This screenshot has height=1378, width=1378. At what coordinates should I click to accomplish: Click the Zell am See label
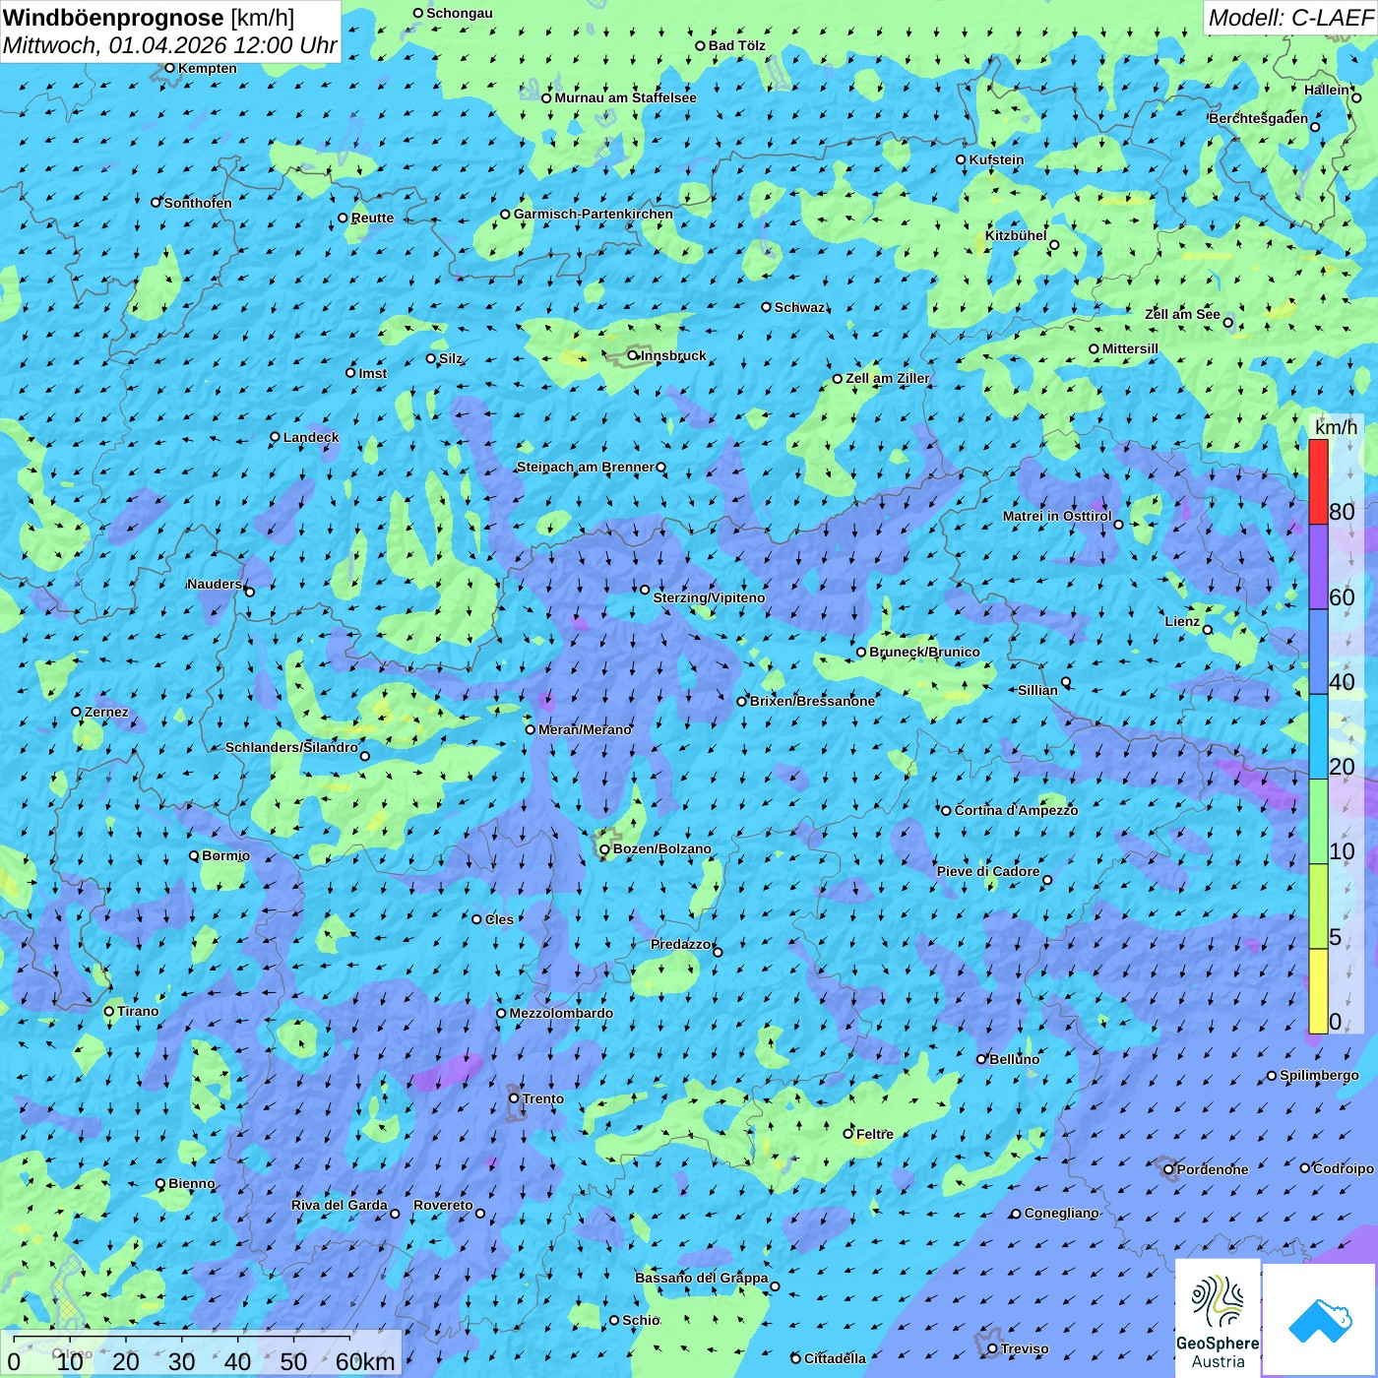point(1182,314)
